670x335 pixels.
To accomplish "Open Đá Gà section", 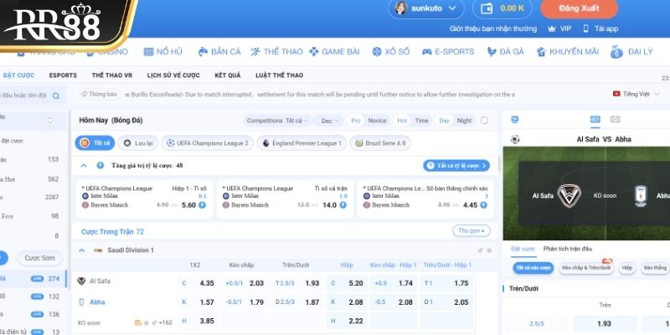I will [x=506, y=52].
